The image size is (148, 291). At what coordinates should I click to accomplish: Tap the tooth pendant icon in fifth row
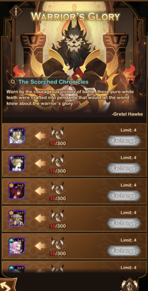coord(58,243)
